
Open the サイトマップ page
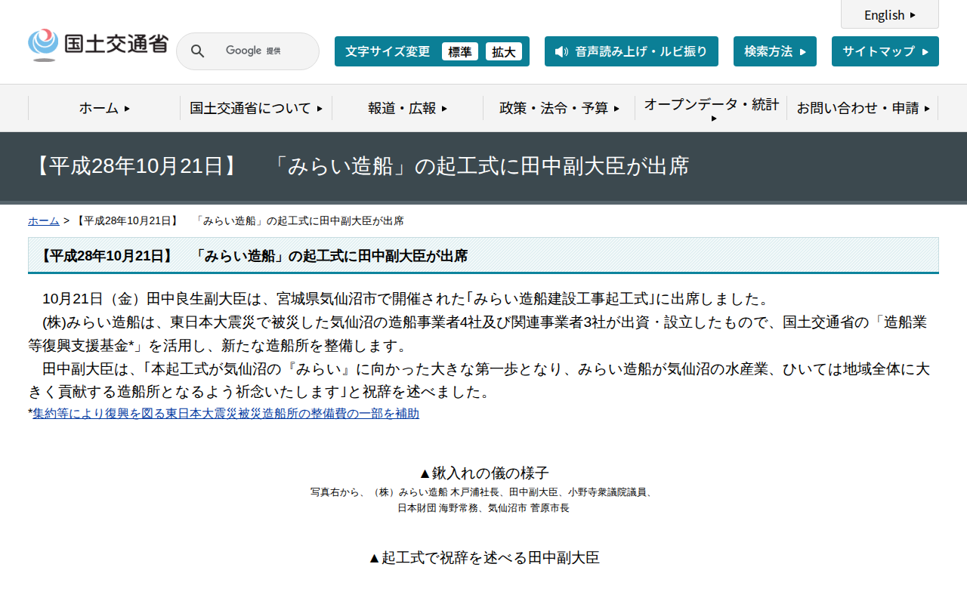tap(885, 51)
